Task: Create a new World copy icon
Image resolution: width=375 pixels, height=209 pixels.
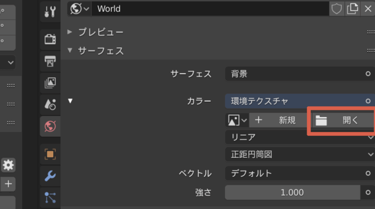Action: [x=352, y=9]
